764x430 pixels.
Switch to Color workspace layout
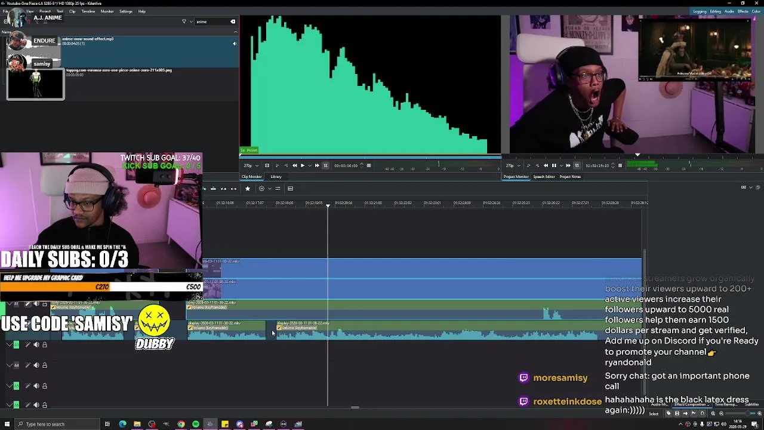tap(756, 11)
